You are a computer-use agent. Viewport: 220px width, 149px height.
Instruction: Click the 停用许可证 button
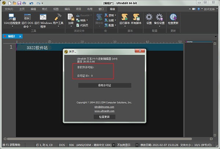[x=104, y=85]
